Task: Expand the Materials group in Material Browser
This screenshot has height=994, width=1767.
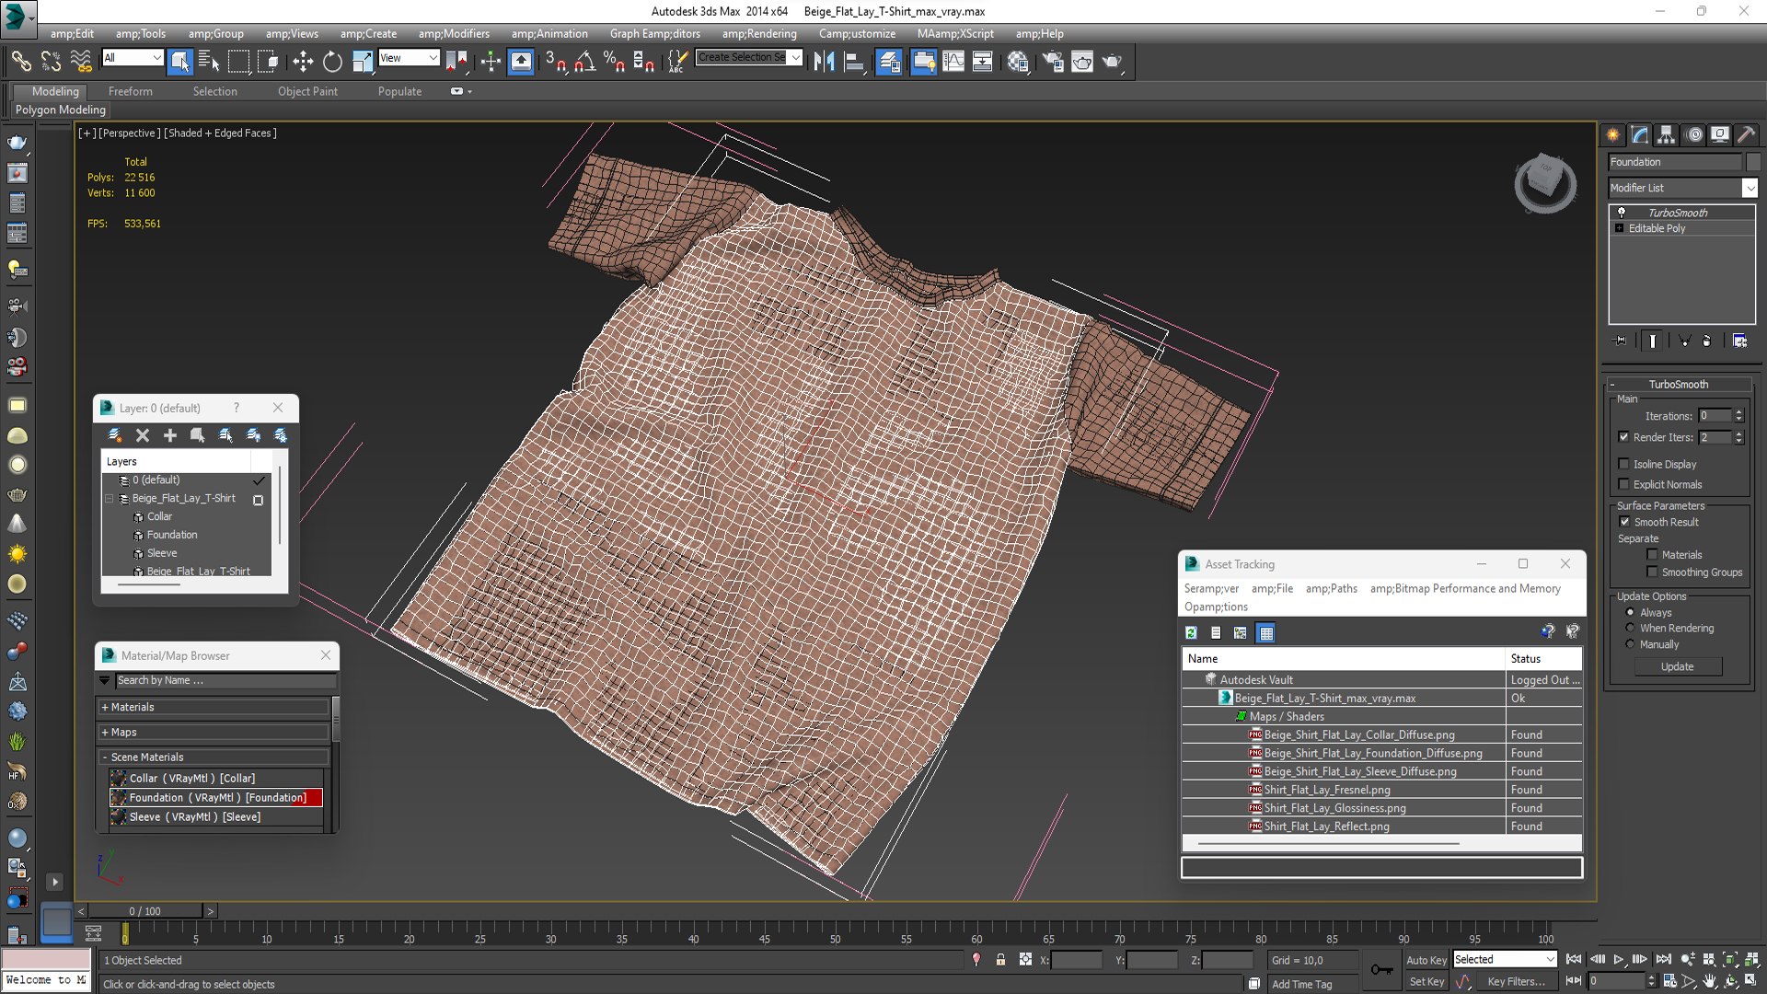Action: coord(213,707)
